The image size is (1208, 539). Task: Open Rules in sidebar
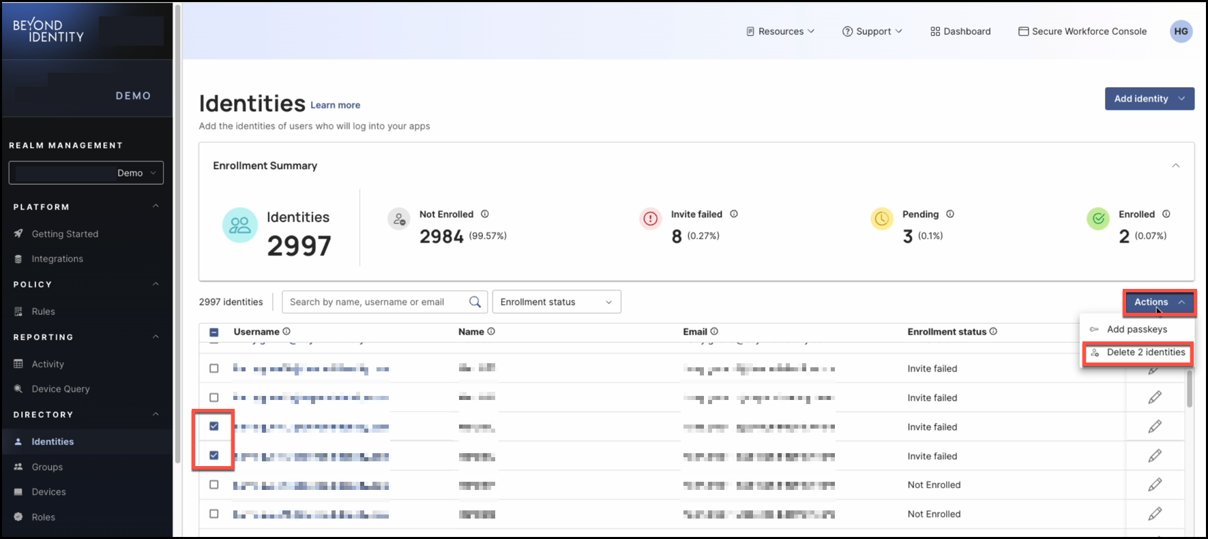click(43, 311)
